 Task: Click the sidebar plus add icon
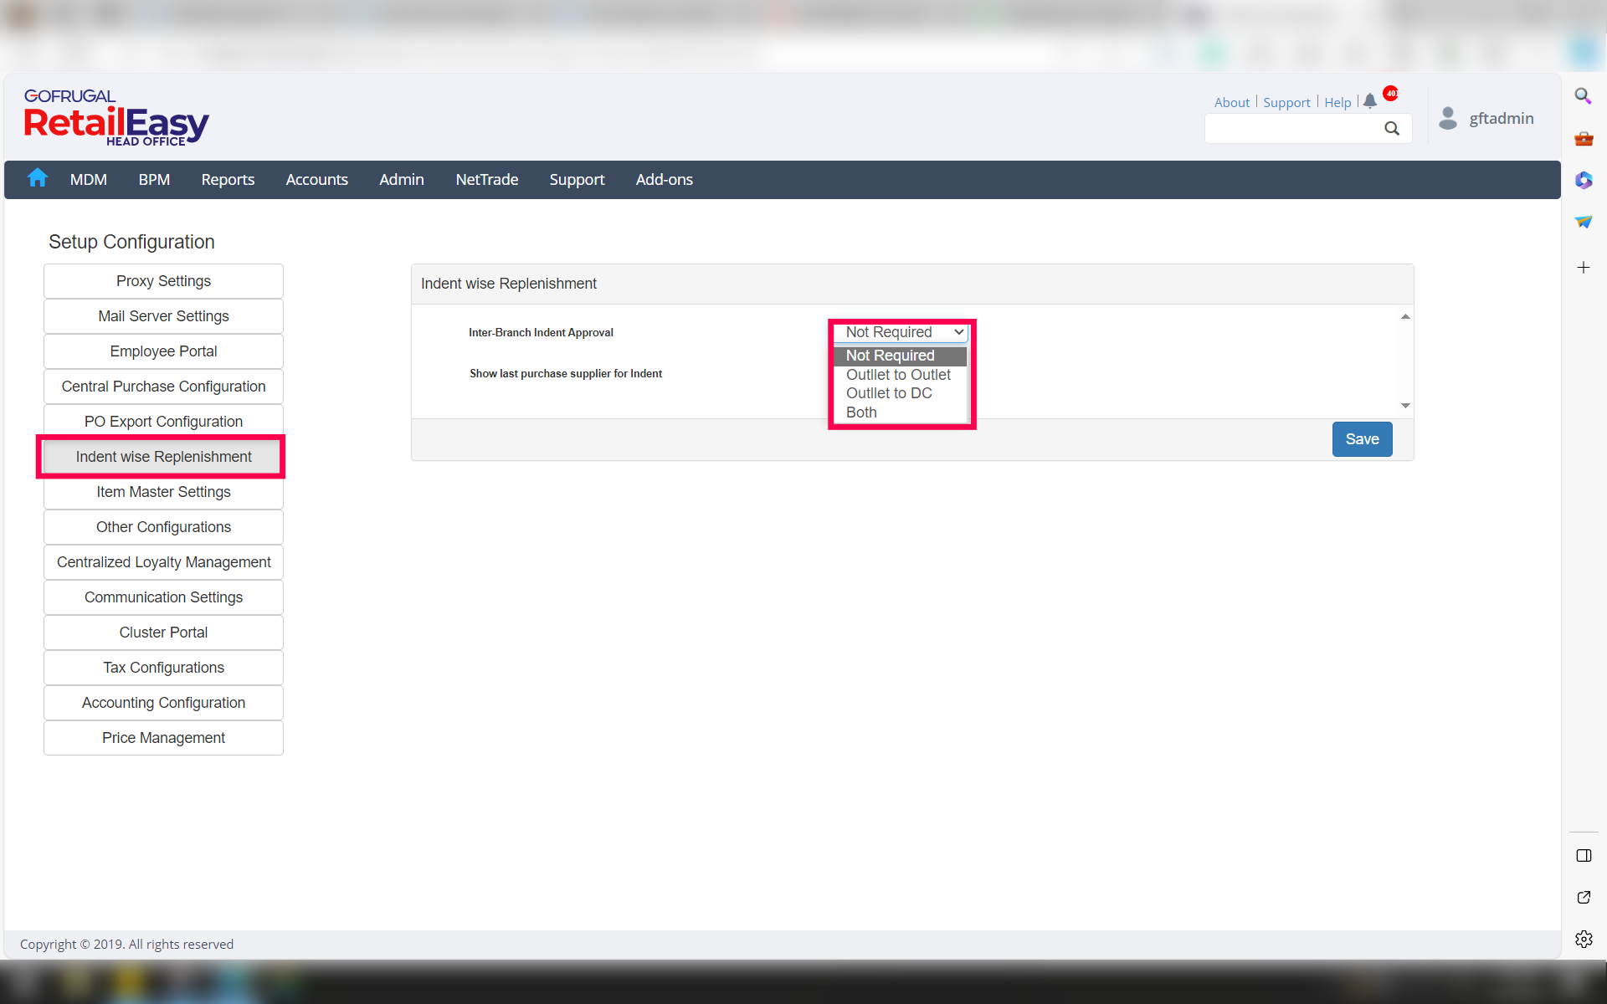click(1583, 268)
